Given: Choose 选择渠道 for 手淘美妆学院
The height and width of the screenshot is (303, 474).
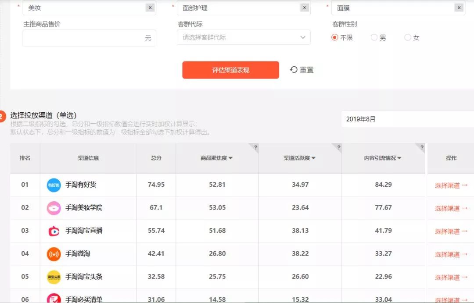Looking at the screenshot, I should click(x=451, y=208).
